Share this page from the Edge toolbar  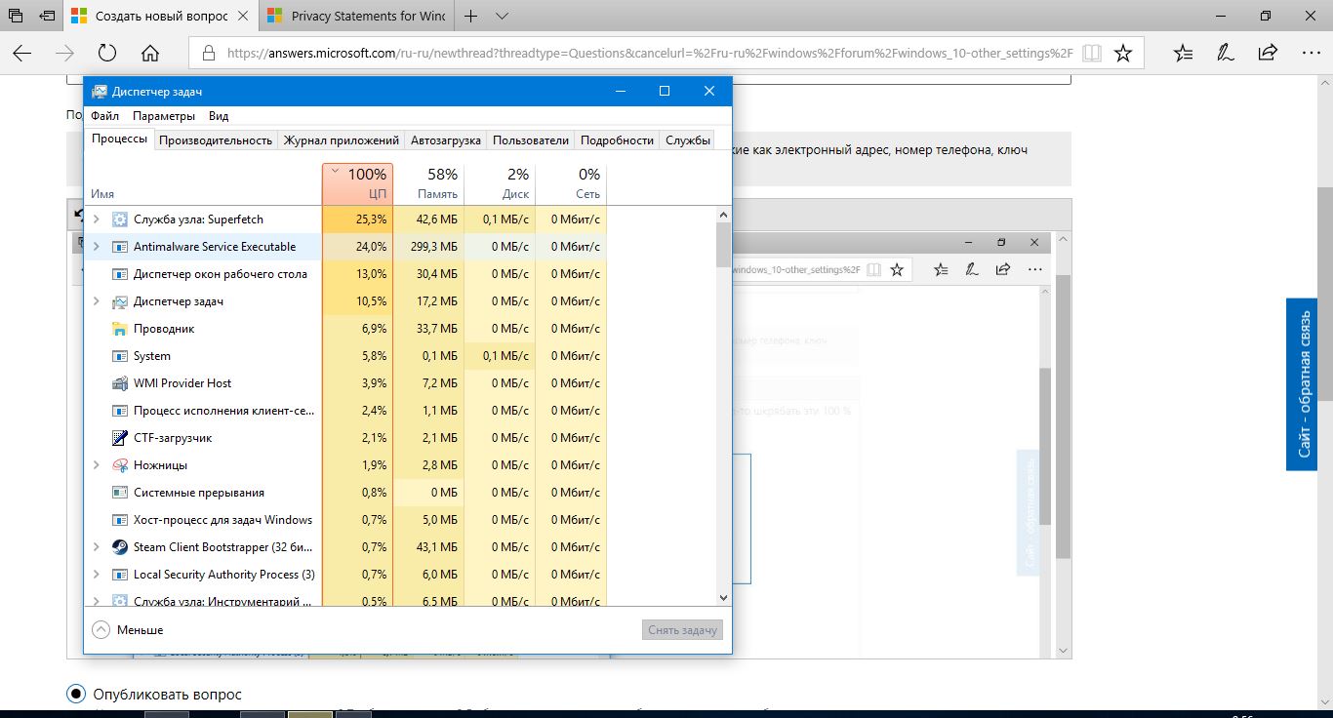(x=1268, y=53)
